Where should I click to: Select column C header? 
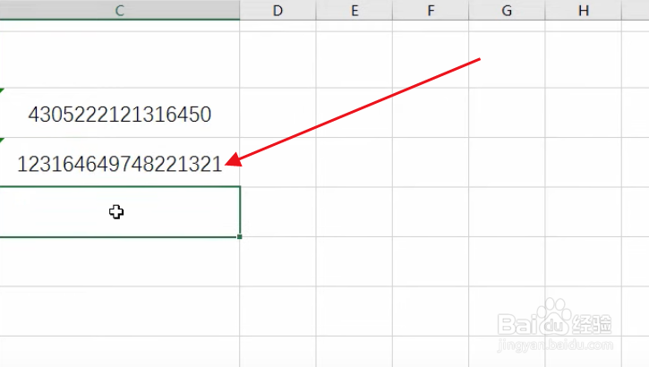(120, 10)
